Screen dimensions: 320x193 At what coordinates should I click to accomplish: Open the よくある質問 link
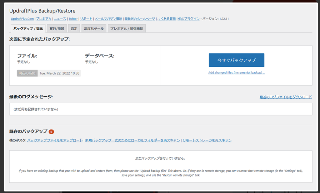167,19
